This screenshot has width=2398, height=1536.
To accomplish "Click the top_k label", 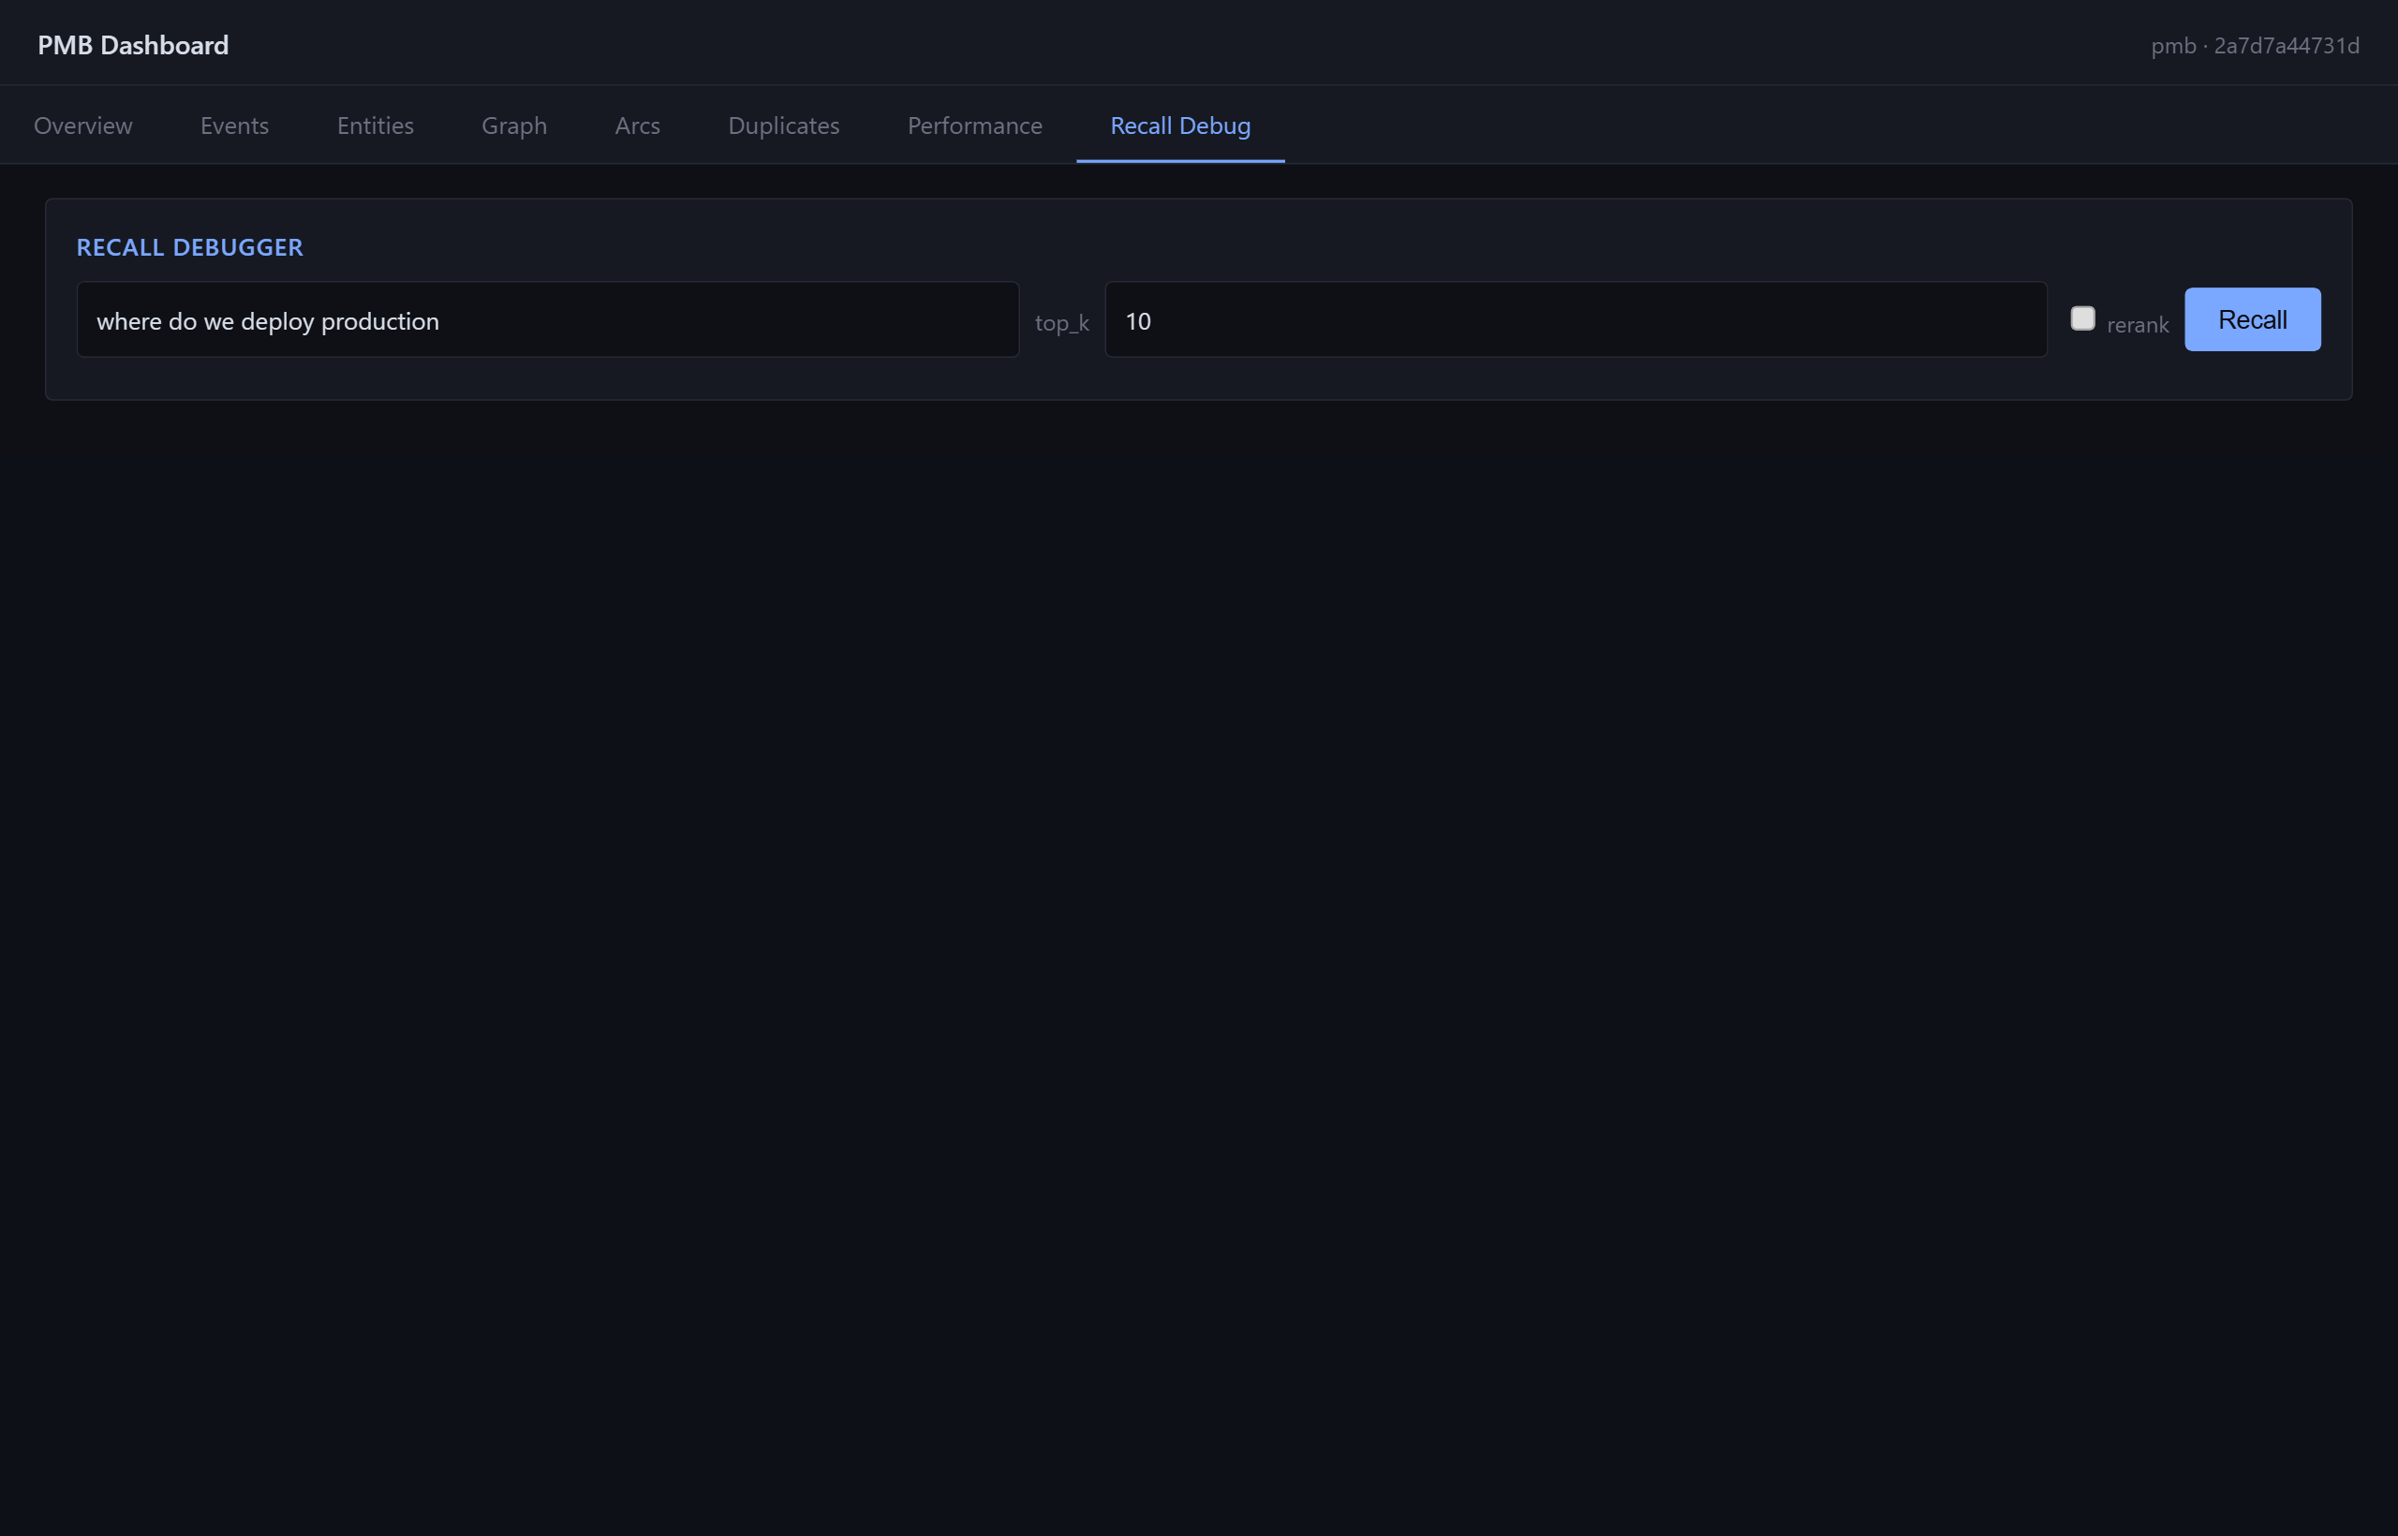I will coord(1061,323).
